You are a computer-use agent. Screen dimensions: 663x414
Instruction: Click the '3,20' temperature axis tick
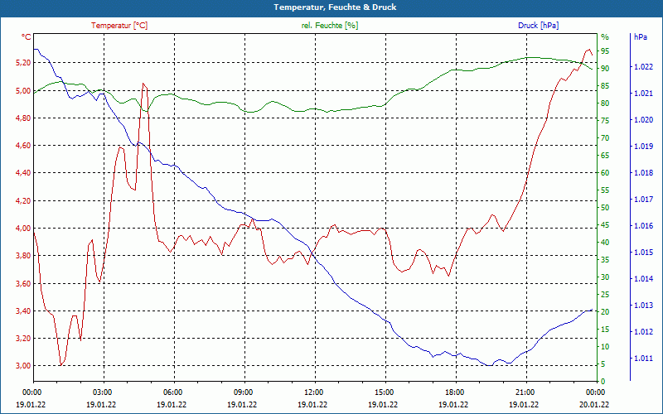[x=24, y=339]
